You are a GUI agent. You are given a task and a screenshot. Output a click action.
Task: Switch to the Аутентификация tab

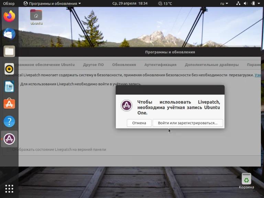tap(160, 65)
